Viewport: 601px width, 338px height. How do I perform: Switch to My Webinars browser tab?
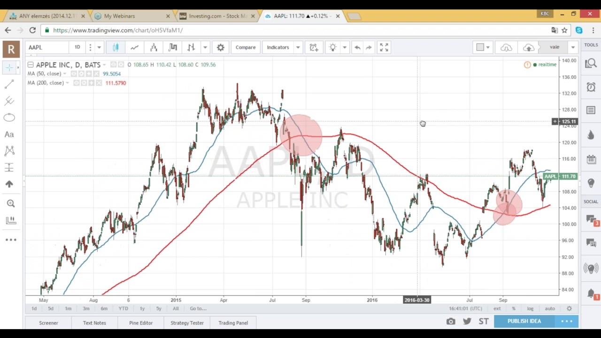pos(131,16)
